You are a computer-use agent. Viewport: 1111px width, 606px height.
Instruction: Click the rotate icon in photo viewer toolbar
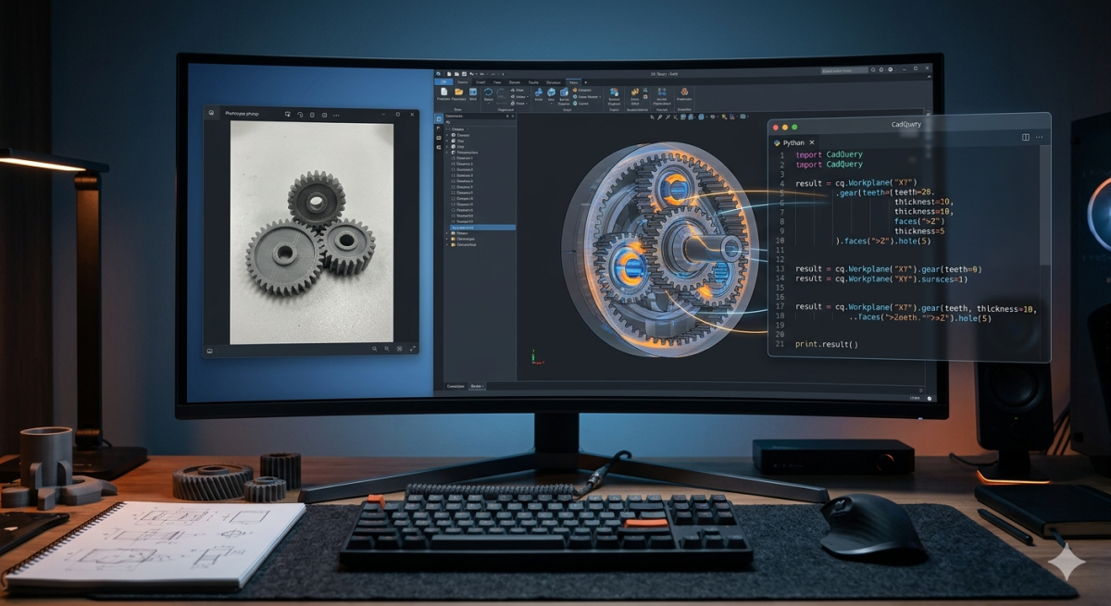(x=300, y=115)
